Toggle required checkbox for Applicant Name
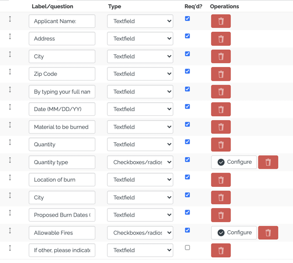The image size is (293, 263). click(188, 18)
